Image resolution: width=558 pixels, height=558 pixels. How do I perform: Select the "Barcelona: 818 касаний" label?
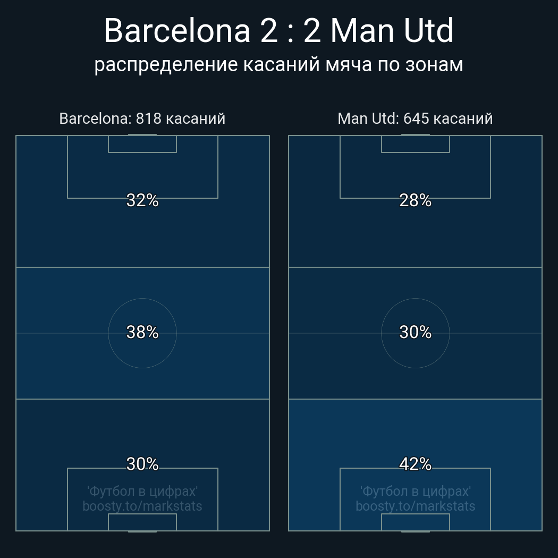pos(142,119)
